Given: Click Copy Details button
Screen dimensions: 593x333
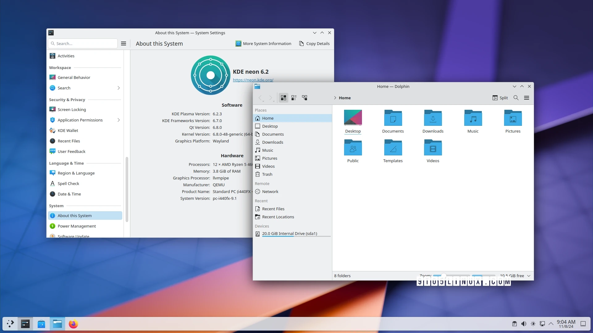Looking at the screenshot, I should [x=314, y=43].
